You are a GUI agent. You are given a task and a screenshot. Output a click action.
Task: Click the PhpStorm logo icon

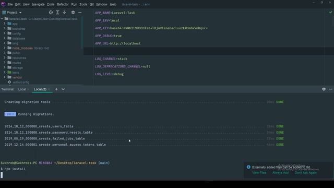tap(3, 4)
